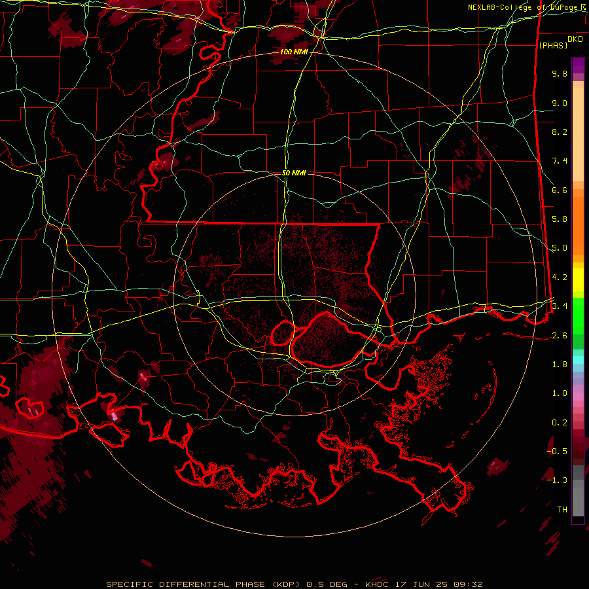Image resolution: width=589 pixels, height=589 pixels.
Task: Click the 5.8 value on the color scale
Action: pyautogui.click(x=560, y=219)
